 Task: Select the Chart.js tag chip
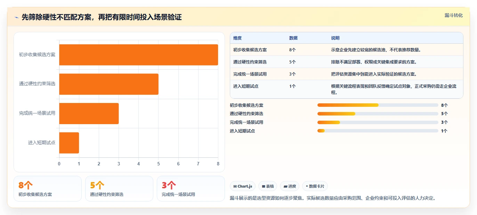pos(243,186)
